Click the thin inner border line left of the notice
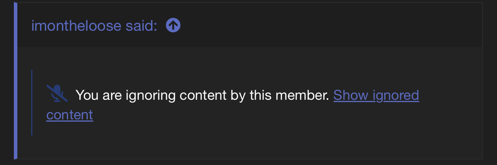 point(32,103)
